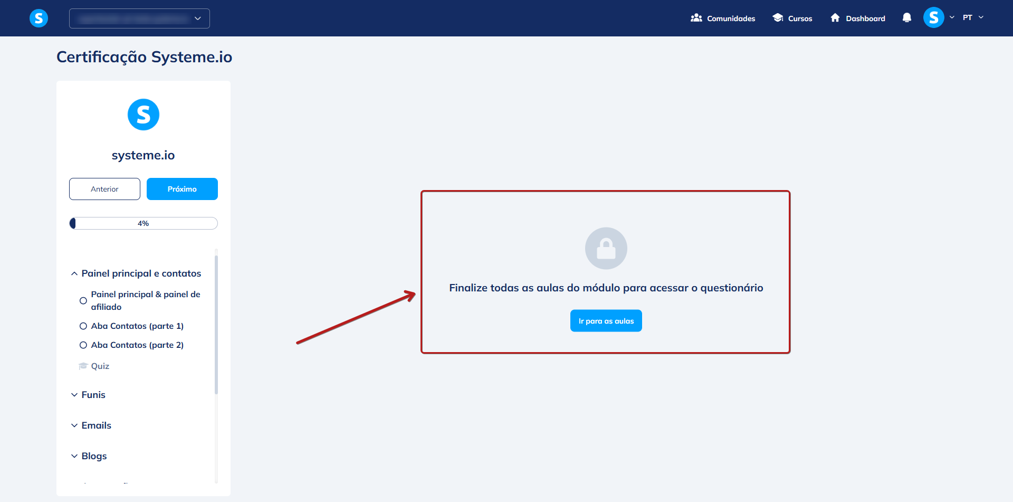The width and height of the screenshot is (1013, 502).
Task: Click the systeme.io course name
Action: pos(144,155)
